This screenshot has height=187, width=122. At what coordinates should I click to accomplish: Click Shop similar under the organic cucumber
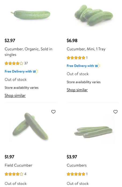(x=15, y=96)
